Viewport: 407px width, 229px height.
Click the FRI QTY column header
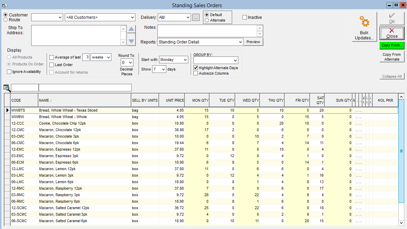(297, 100)
